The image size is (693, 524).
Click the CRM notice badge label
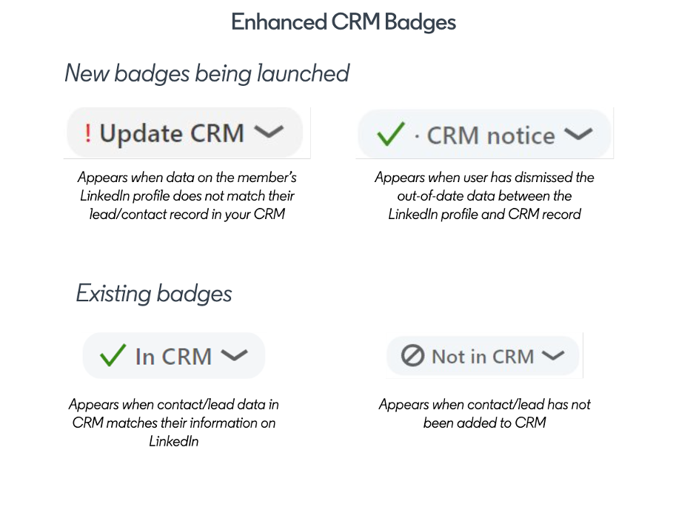[491, 135]
